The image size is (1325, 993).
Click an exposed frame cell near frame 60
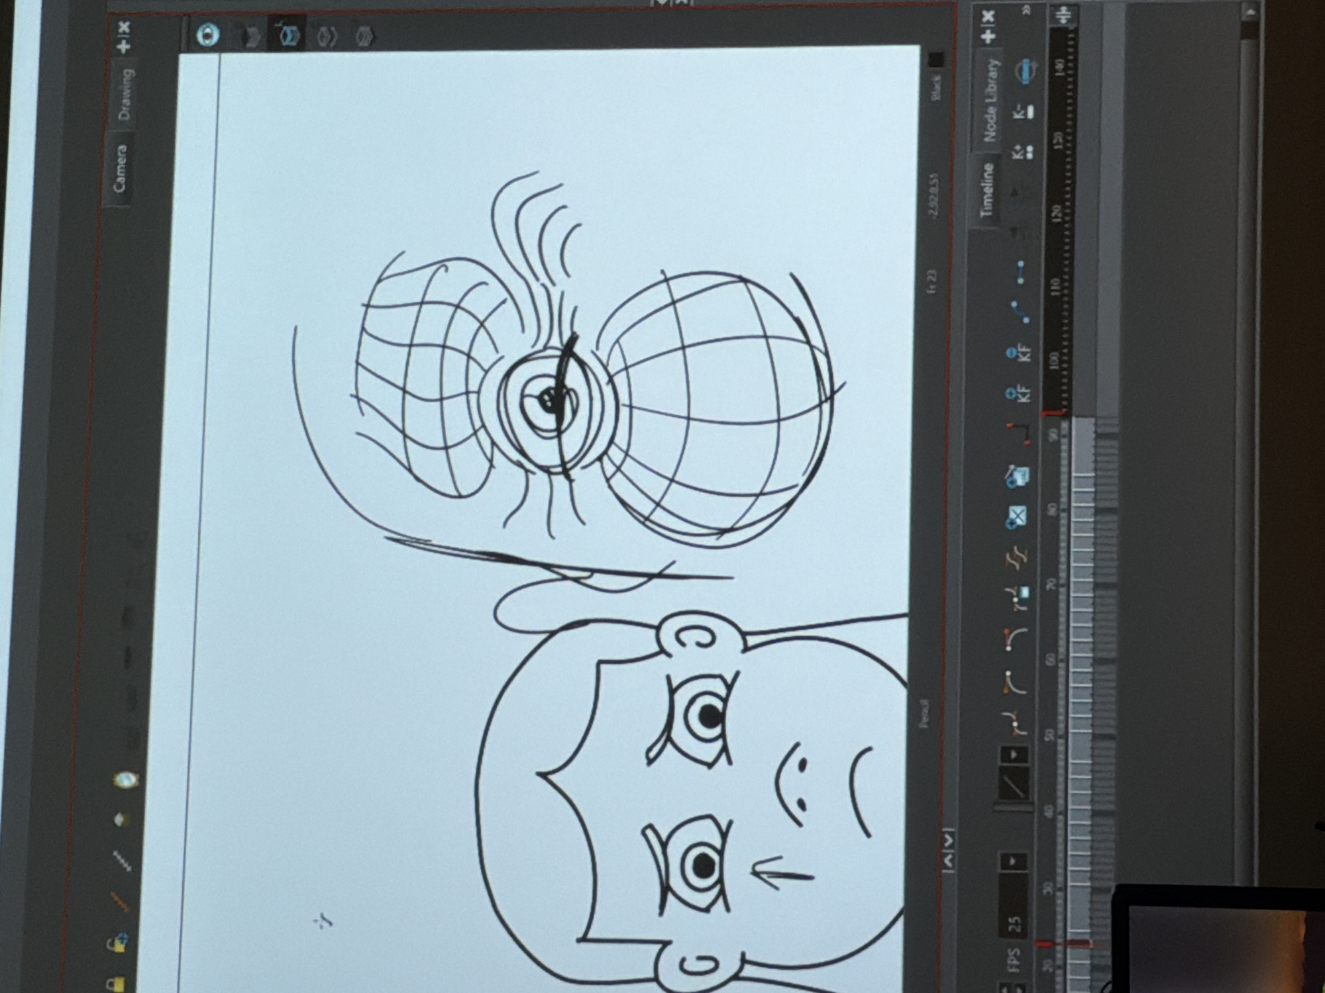[x=1081, y=662]
